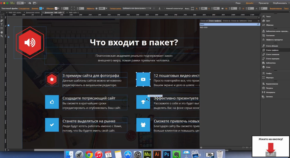Open Стили абзацев panel tab

pyautogui.click(x=204, y=21)
